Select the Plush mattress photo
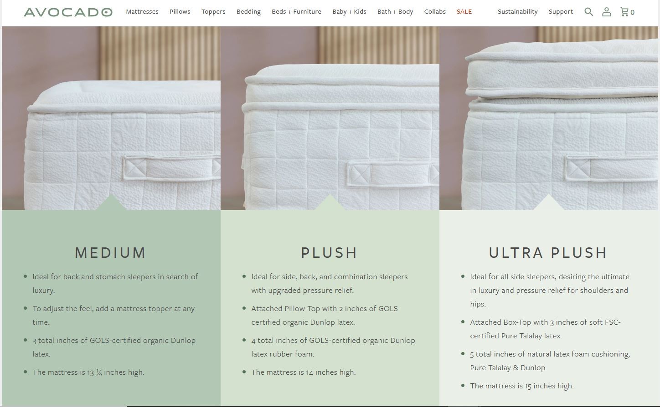The image size is (660, 407). (330, 118)
